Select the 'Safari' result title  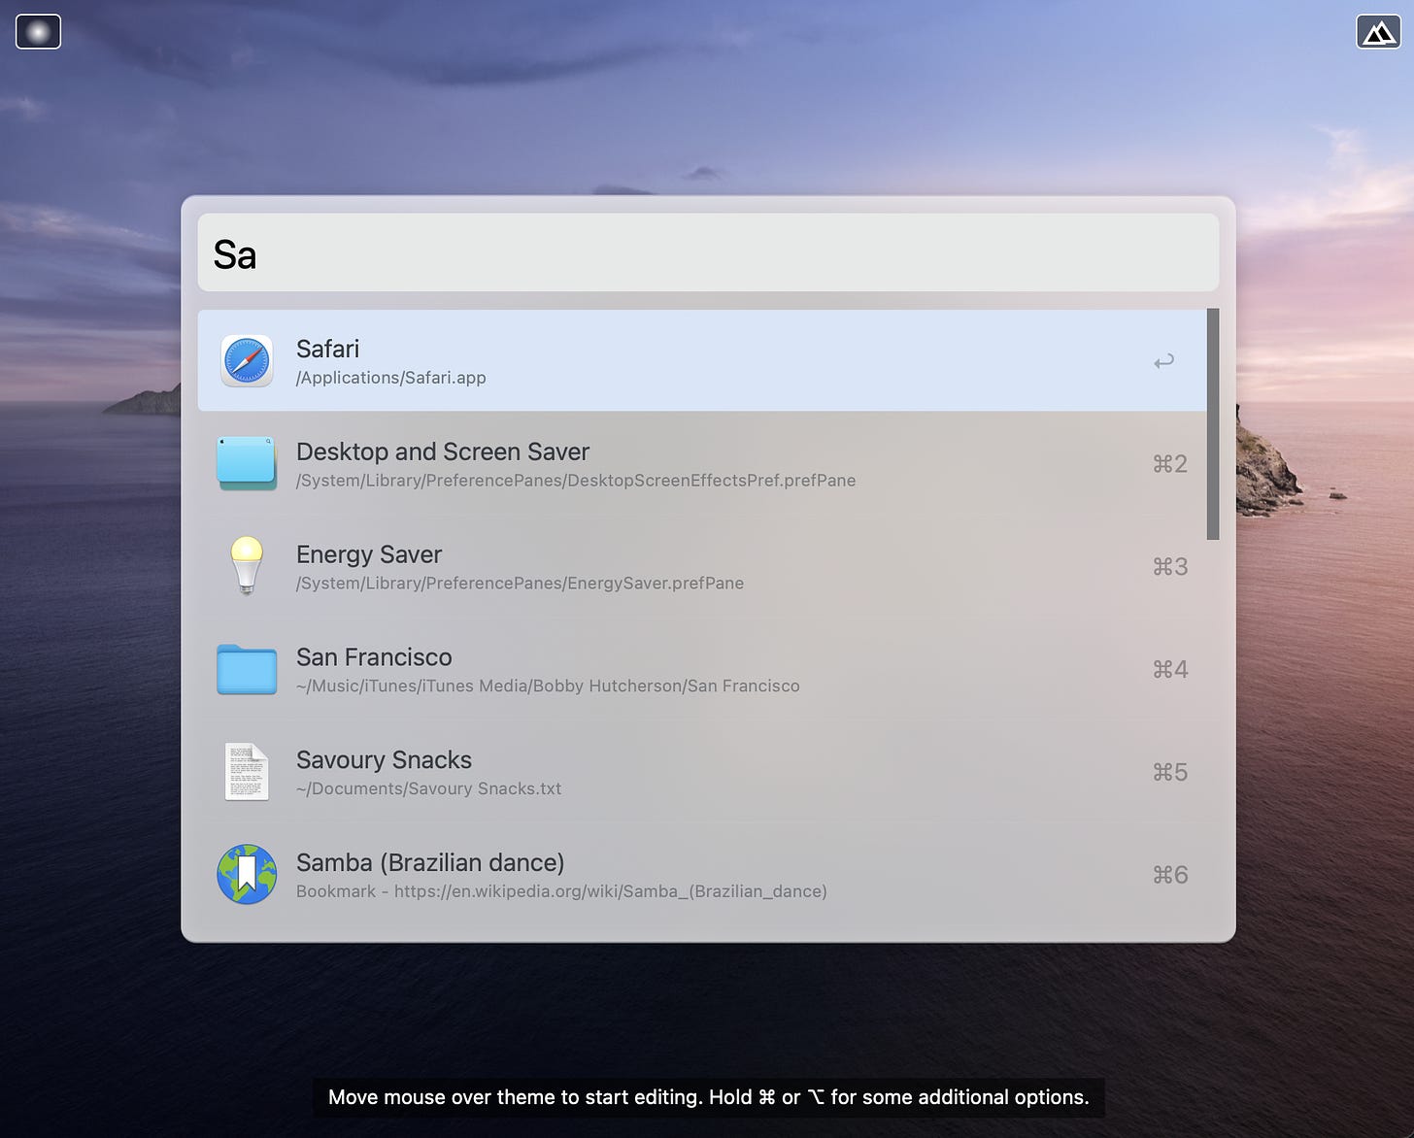click(x=327, y=349)
